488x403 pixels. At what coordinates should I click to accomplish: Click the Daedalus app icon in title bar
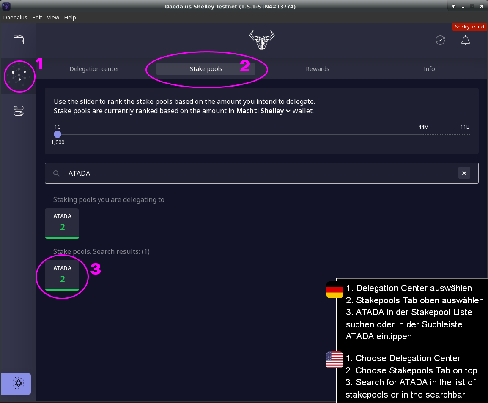pos(6,6)
